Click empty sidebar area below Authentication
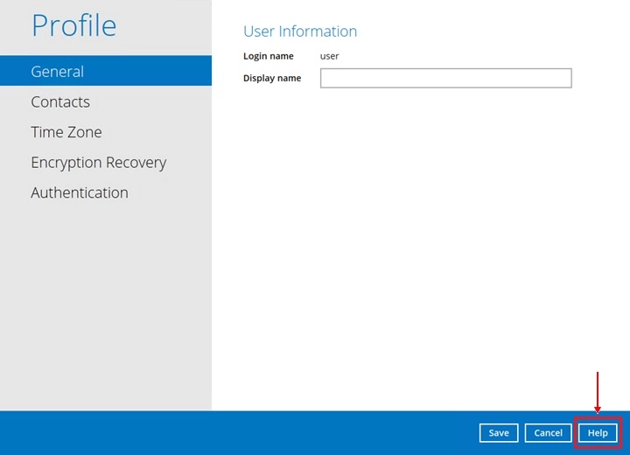Image resolution: width=630 pixels, height=455 pixels. tap(105, 306)
